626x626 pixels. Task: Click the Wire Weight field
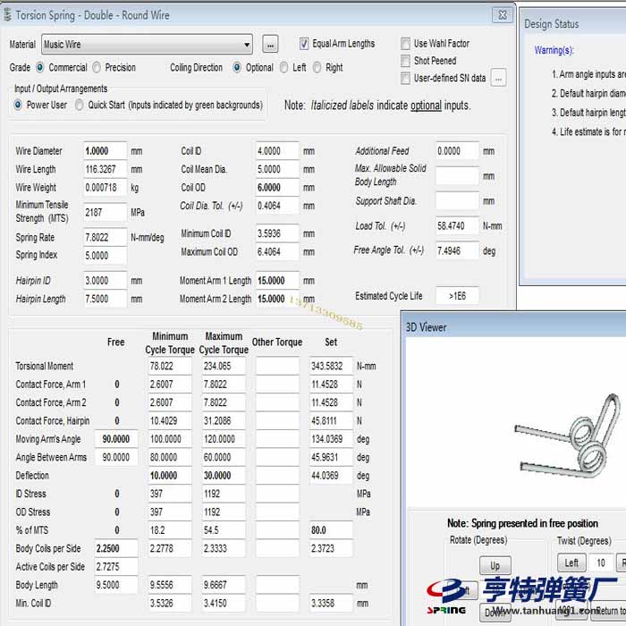pyautogui.click(x=105, y=188)
